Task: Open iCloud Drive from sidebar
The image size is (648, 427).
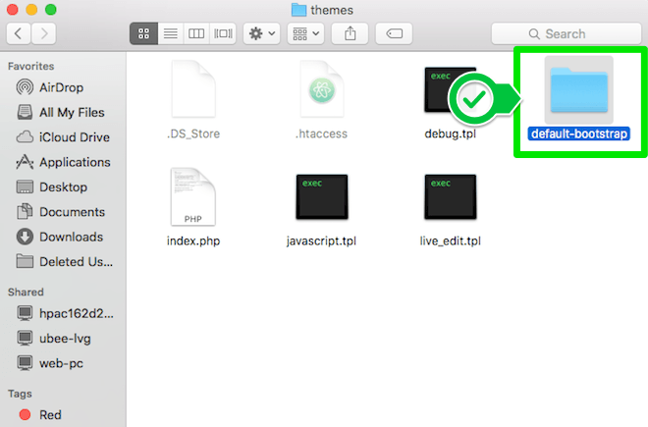Action: pyautogui.click(x=63, y=137)
